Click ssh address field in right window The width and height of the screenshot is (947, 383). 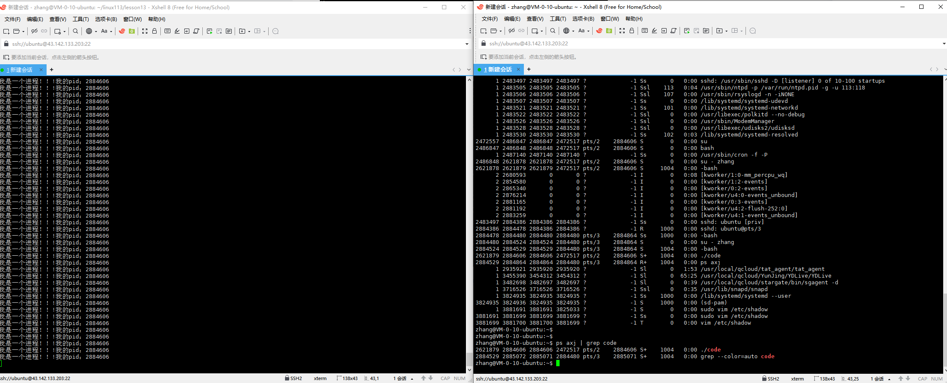coord(712,44)
